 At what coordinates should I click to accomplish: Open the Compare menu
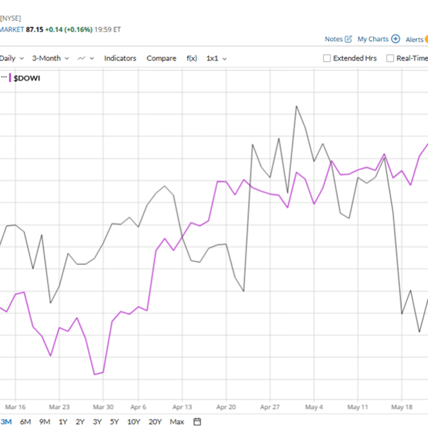click(x=161, y=58)
